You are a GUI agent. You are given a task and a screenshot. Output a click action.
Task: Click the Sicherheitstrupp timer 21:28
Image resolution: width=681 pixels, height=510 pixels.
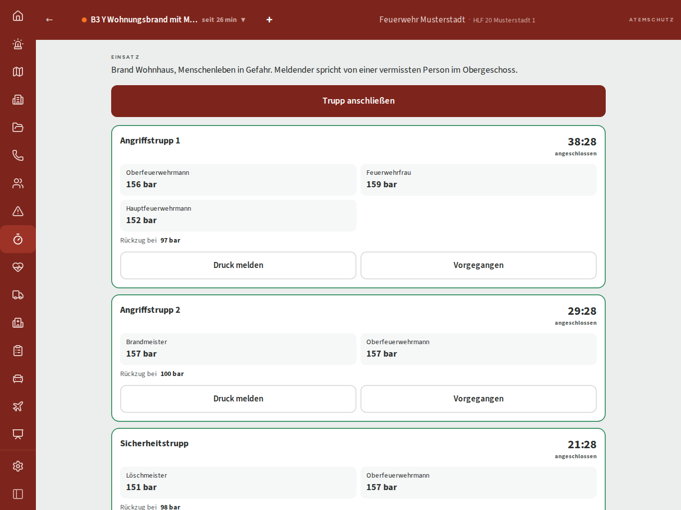coord(582,445)
